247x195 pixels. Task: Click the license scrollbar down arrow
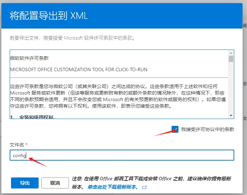click(x=231, y=116)
